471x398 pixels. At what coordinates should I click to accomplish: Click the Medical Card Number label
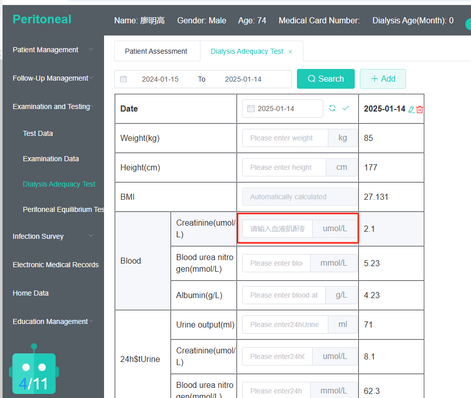[x=319, y=20]
